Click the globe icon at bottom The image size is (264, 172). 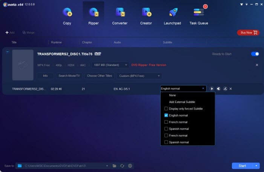tap(130, 166)
